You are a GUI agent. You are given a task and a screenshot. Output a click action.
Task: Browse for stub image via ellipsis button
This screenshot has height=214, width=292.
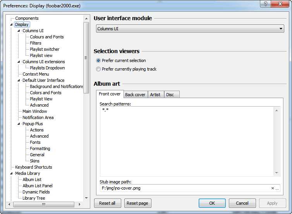[x=277, y=188]
